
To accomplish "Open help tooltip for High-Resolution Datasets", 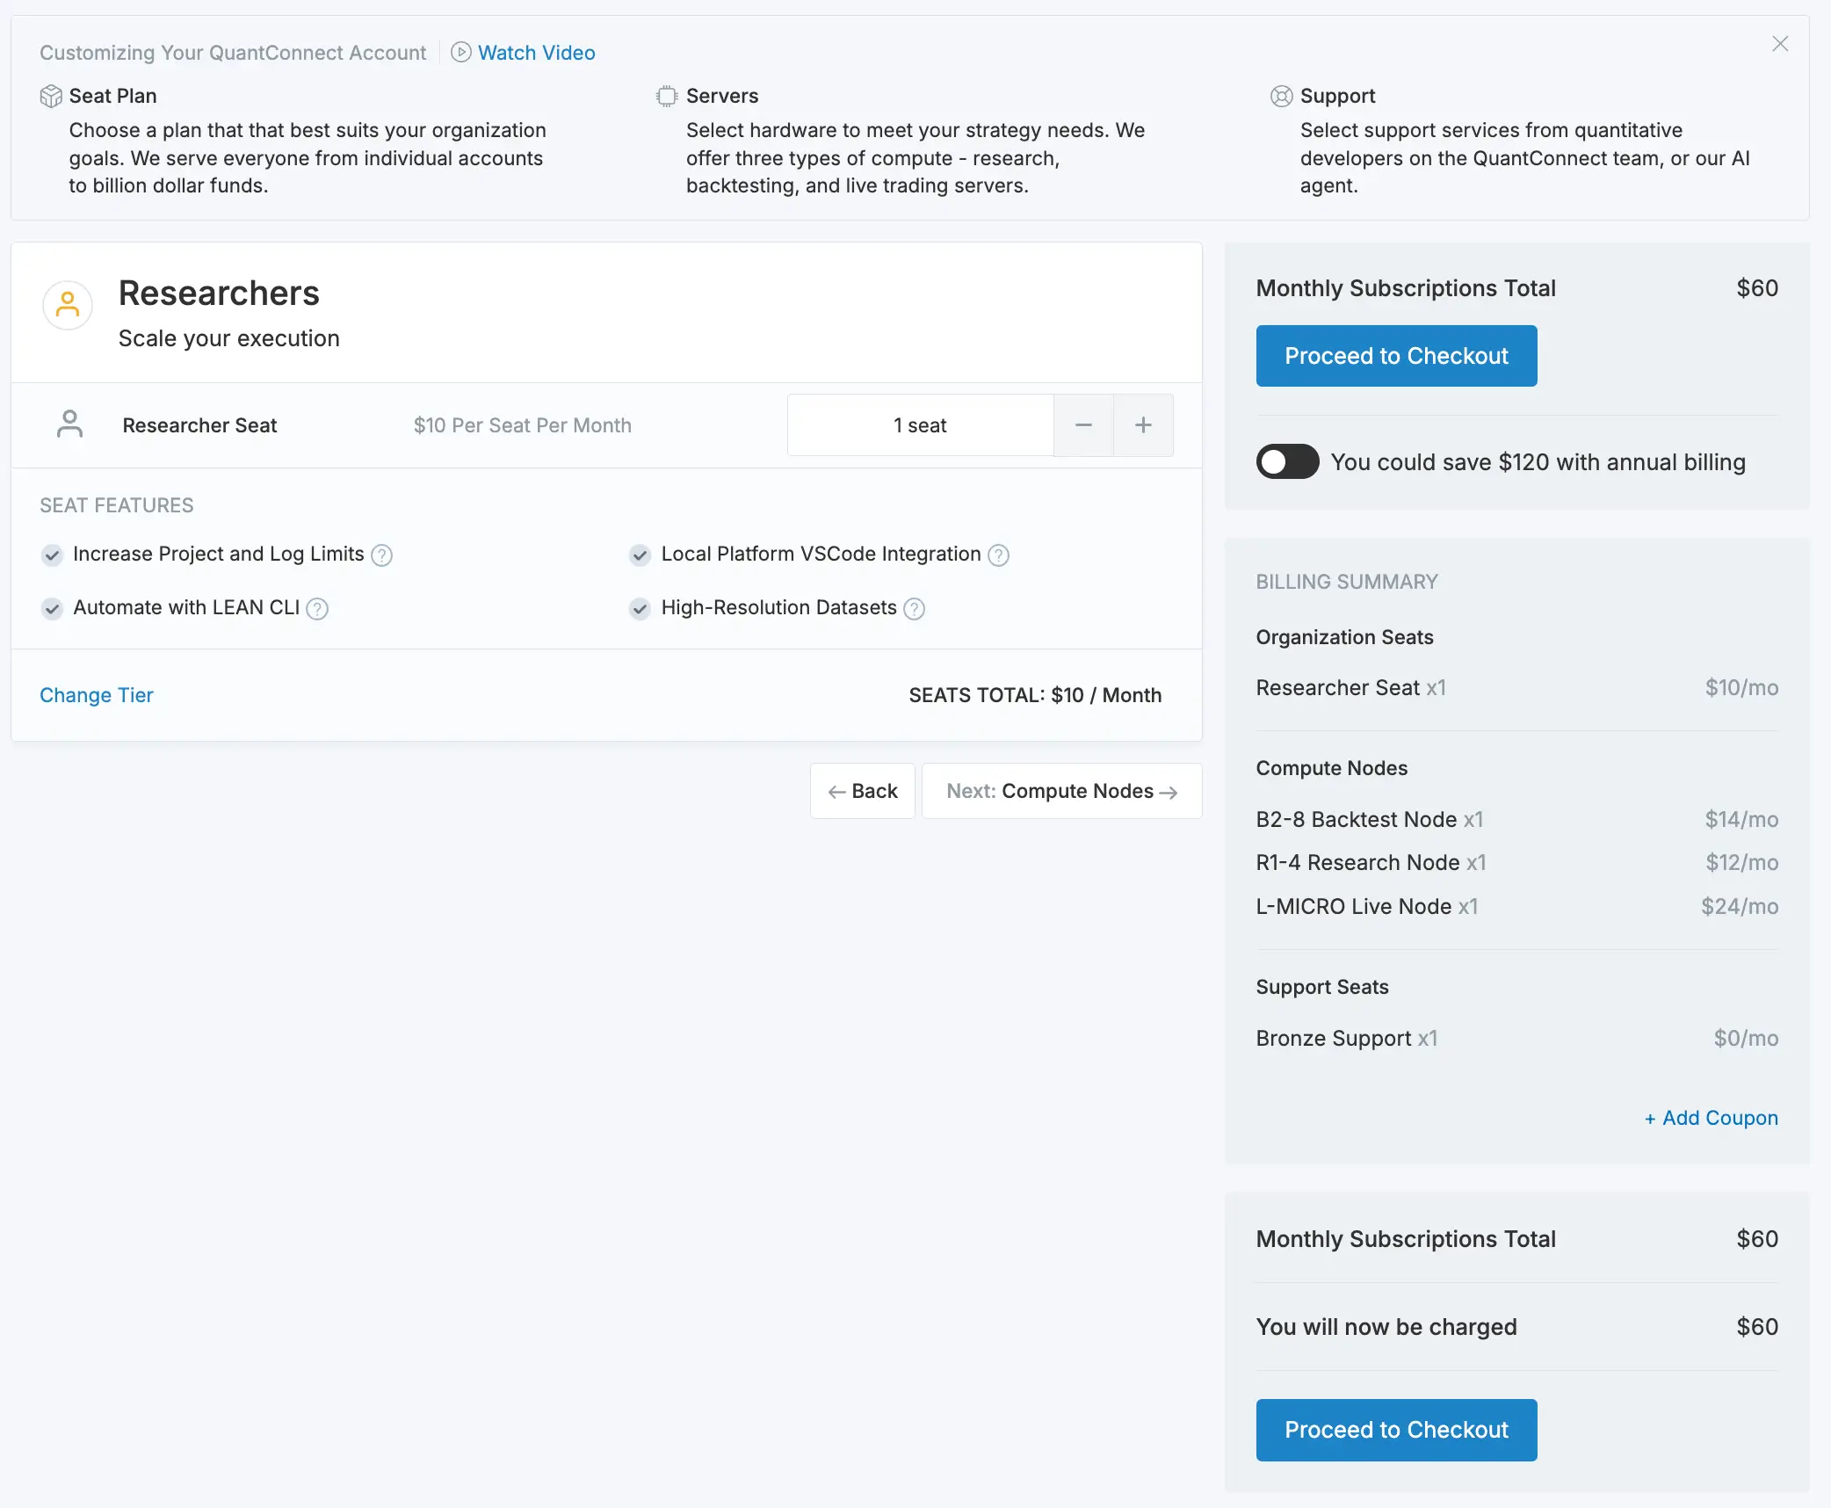I will tap(914, 609).
